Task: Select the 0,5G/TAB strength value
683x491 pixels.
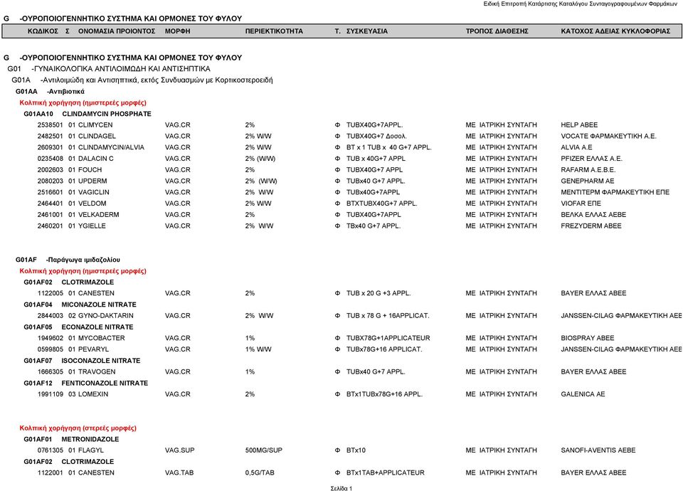Action: [260, 472]
